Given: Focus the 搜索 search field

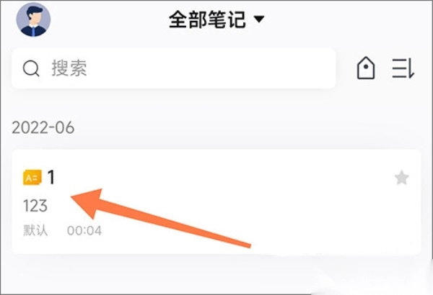Looking at the screenshot, I should pos(174,68).
